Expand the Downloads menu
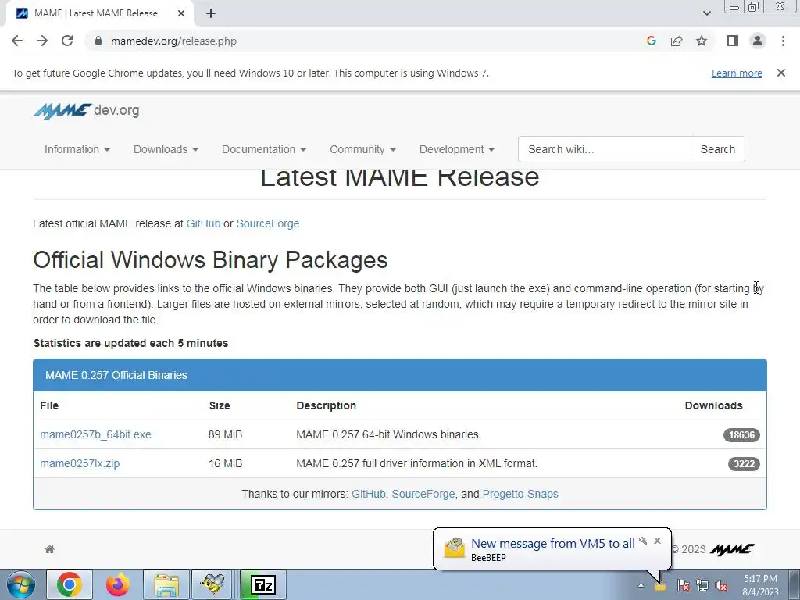800x600 pixels. (166, 149)
